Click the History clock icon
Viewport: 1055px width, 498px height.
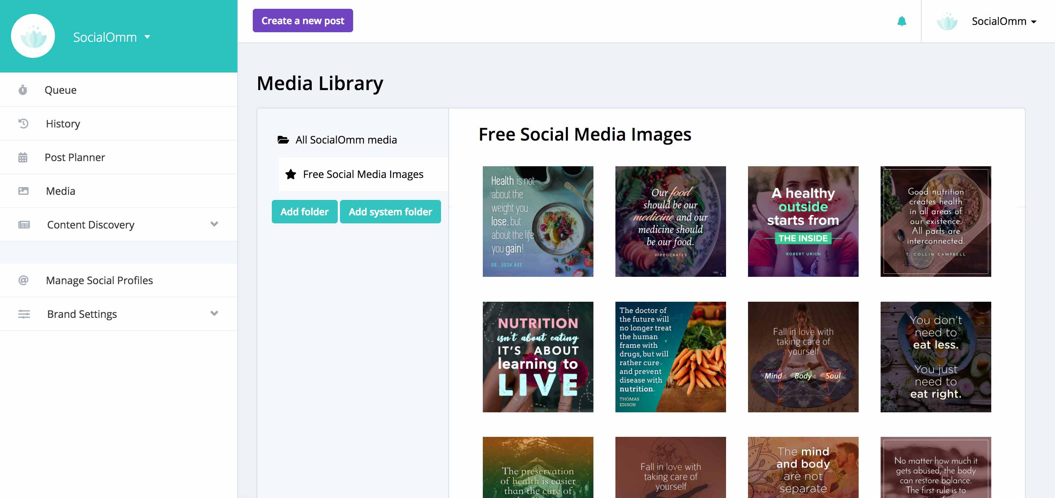click(23, 123)
